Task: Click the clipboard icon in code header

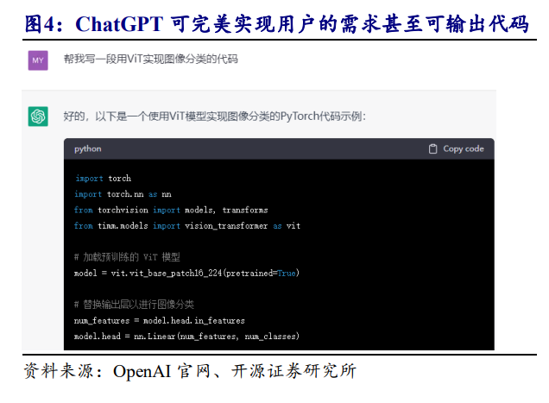Action: coord(432,148)
